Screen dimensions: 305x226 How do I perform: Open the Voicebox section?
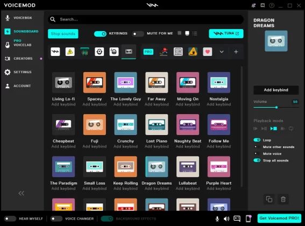[19, 18]
